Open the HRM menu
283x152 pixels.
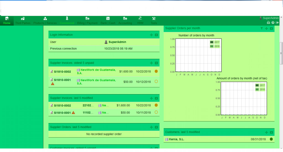point(140,20)
